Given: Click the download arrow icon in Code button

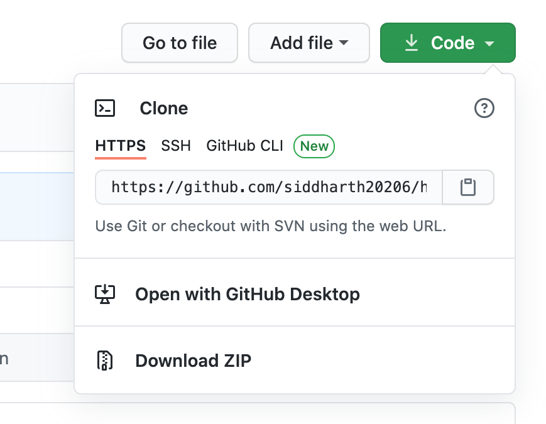Looking at the screenshot, I should 412,43.
